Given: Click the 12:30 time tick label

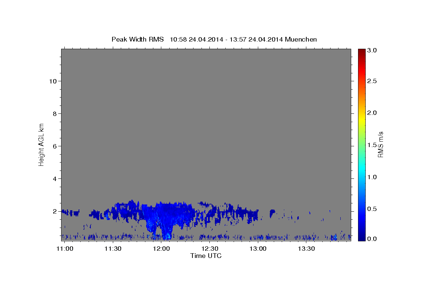Looking at the screenshot, I should (x=210, y=249).
